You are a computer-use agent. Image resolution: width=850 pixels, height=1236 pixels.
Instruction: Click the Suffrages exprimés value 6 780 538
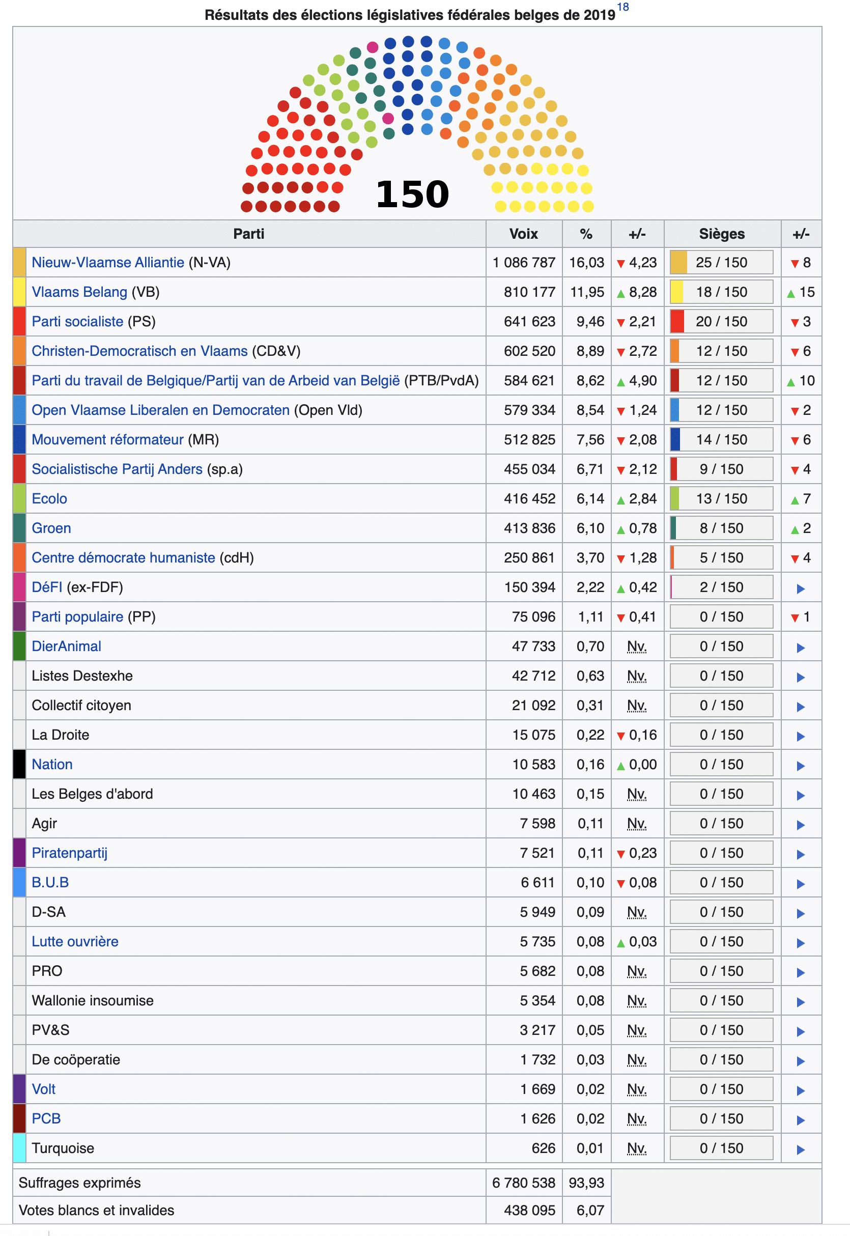[524, 1183]
